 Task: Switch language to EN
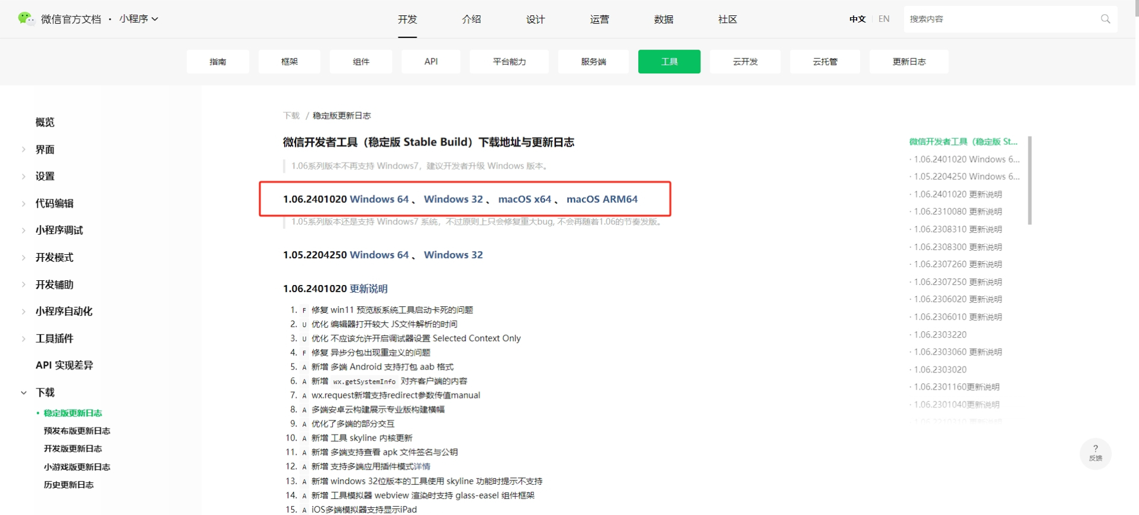tap(883, 19)
